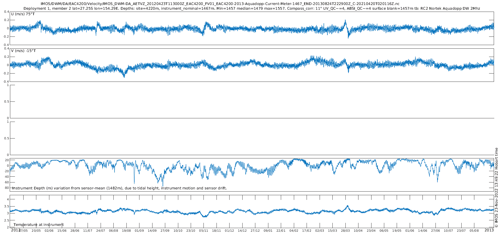The width and height of the screenshot is (499, 235).
Task: Click the 'V (m/s) -15°T' panel label
Action: [24, 51]
